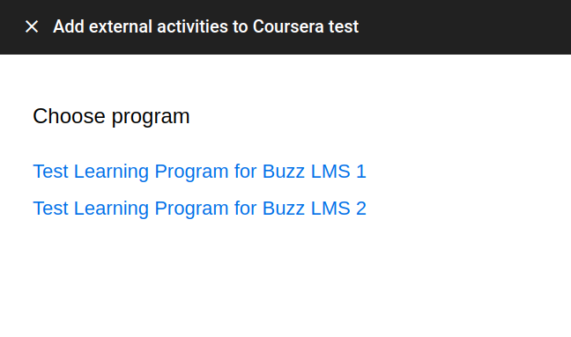Image resolution: width=571 pixels, height=337 pixels.
Task: Click the X icon in the header bar
Action: click(x=32, y=26)
